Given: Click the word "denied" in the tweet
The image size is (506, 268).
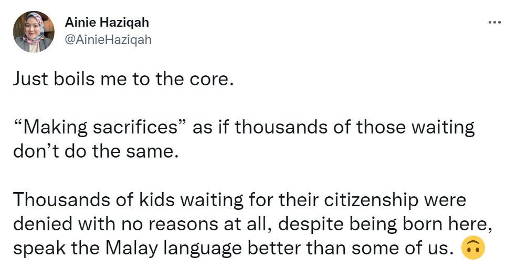Looking at the screenshot, I should pos(43,224).
